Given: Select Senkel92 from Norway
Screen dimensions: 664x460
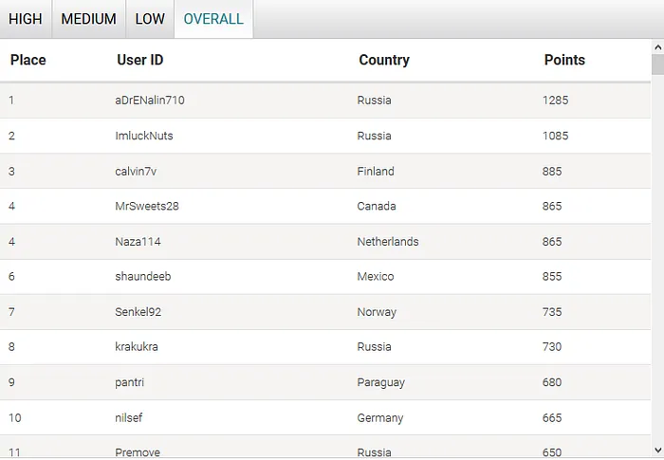Looking at the screenshot, I should 138,312.
